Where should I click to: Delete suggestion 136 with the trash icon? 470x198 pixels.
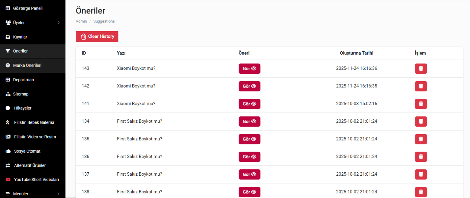(421, 157)
